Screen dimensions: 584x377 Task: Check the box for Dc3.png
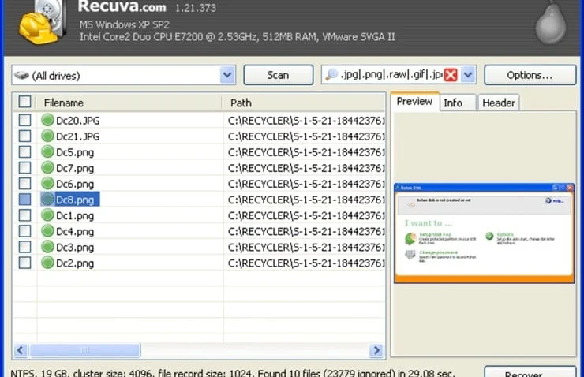tap(25, 247)
